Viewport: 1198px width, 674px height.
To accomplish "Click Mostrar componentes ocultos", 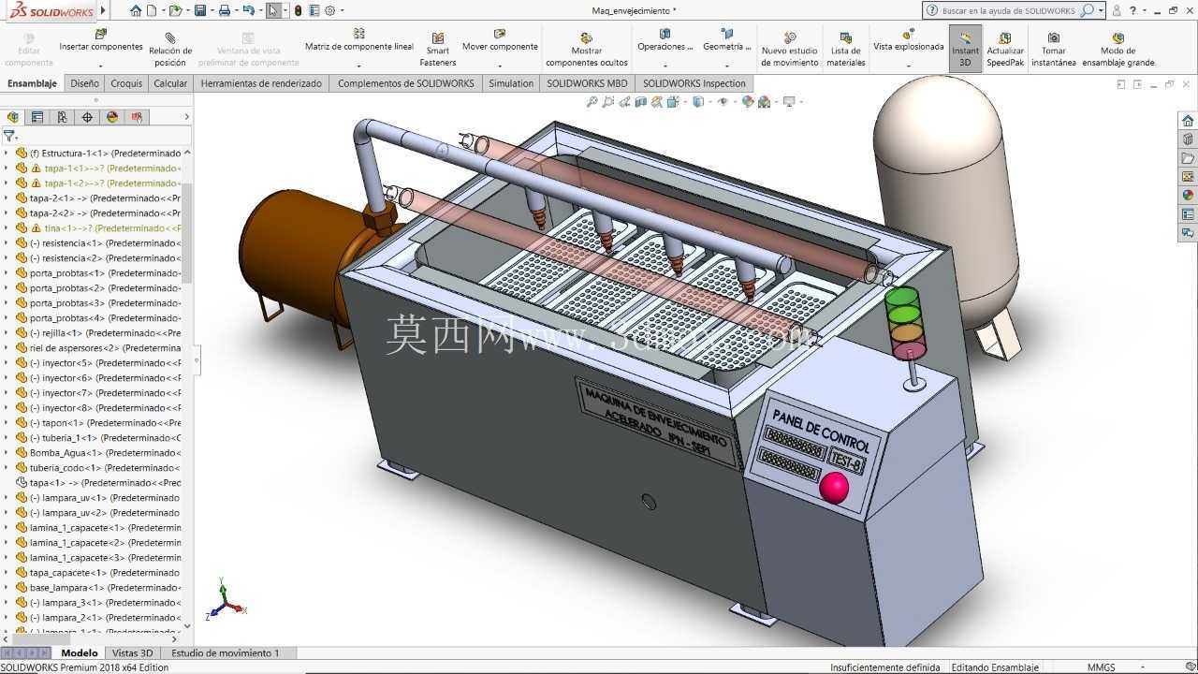I will tap(587, 50).
